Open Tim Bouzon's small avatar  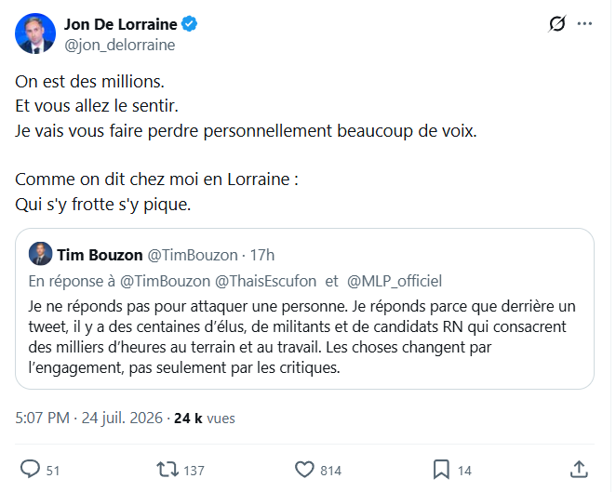(40, 254)
